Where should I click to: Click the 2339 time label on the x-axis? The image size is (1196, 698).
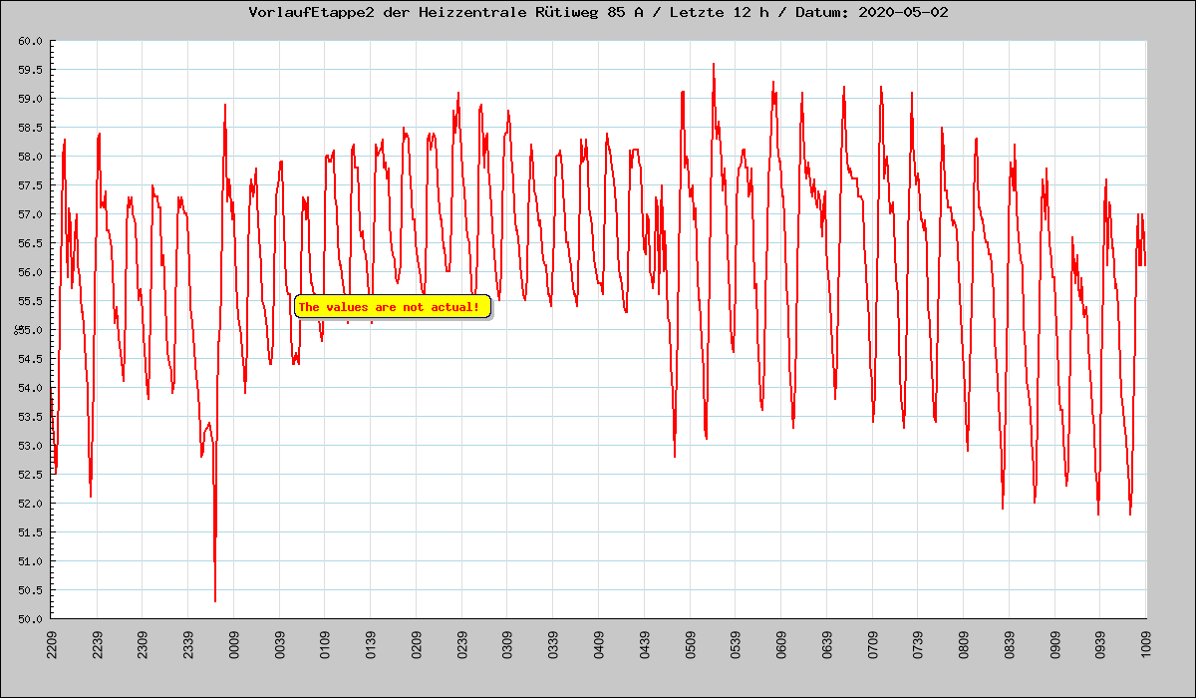188,644
